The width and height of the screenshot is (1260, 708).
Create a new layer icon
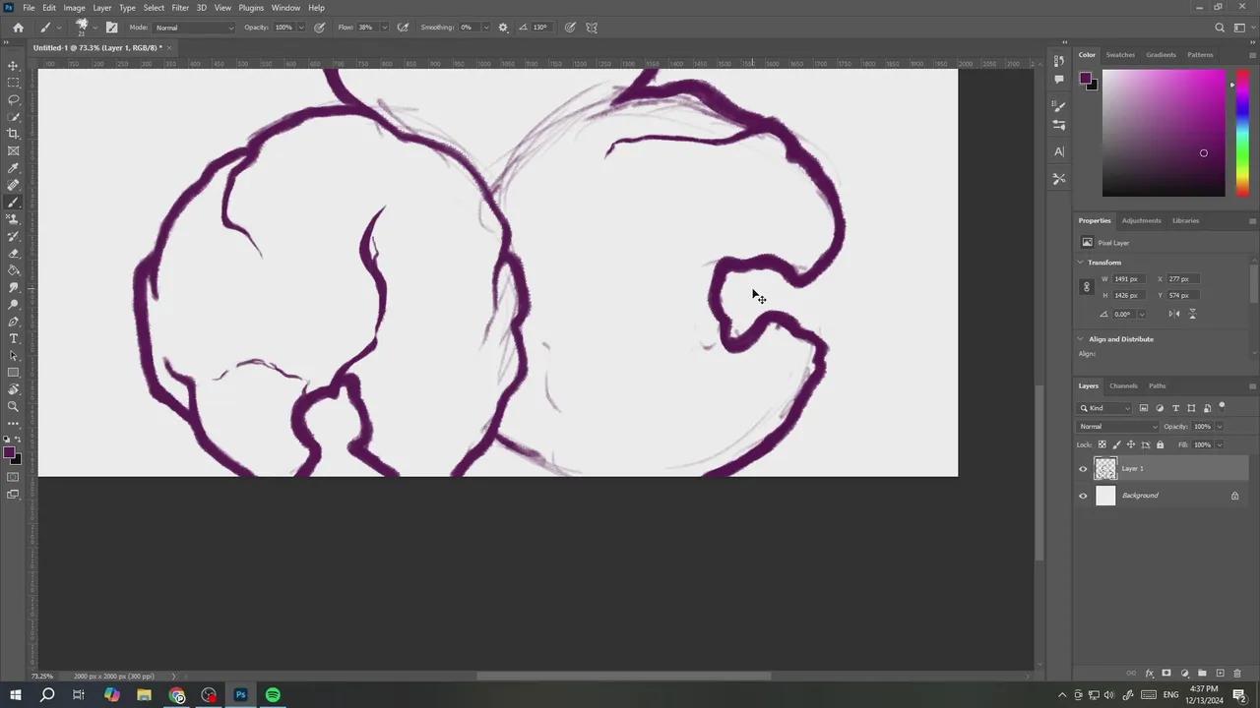coord(1220,674)
